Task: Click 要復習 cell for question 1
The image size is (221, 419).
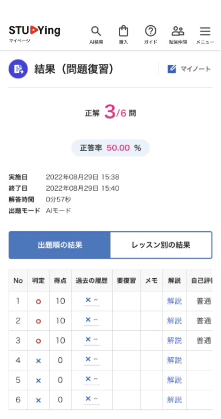Action: [x=127, y=301]
